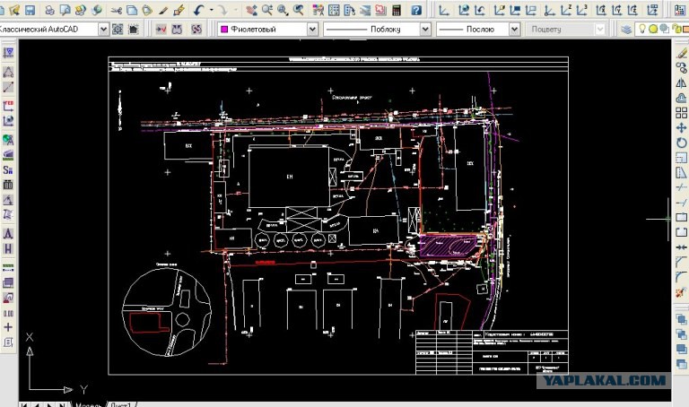The height and width of the screenshot is (407, 689).
Task: Select the line tool in left toolbar
Action: click(8, 87)
